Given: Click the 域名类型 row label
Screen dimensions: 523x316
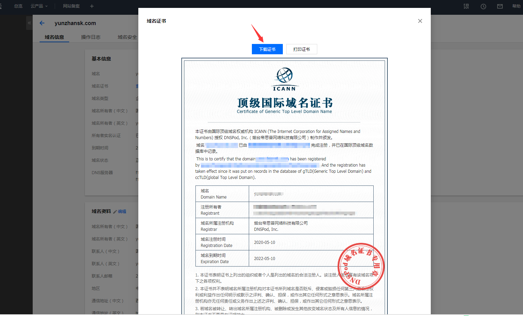Looking at the screenshot, I should coord(100,99).
